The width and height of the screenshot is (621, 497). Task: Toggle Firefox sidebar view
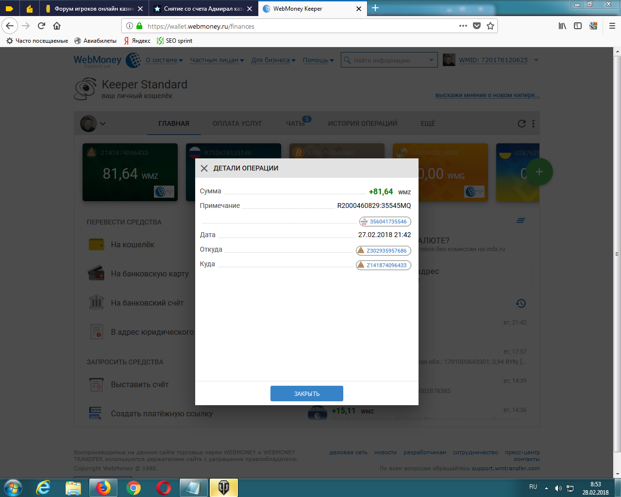[578, 26]
